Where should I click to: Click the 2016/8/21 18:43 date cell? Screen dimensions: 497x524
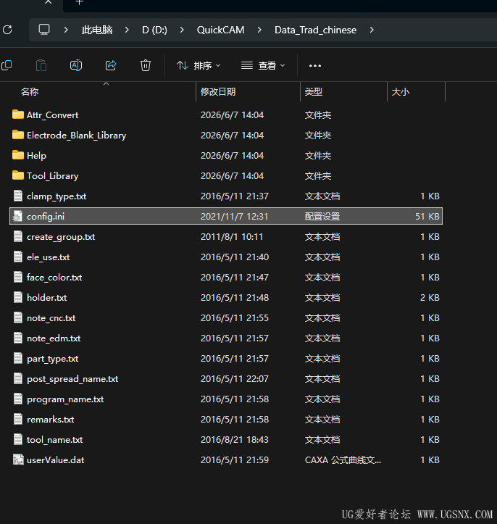[x=235, y=440]
